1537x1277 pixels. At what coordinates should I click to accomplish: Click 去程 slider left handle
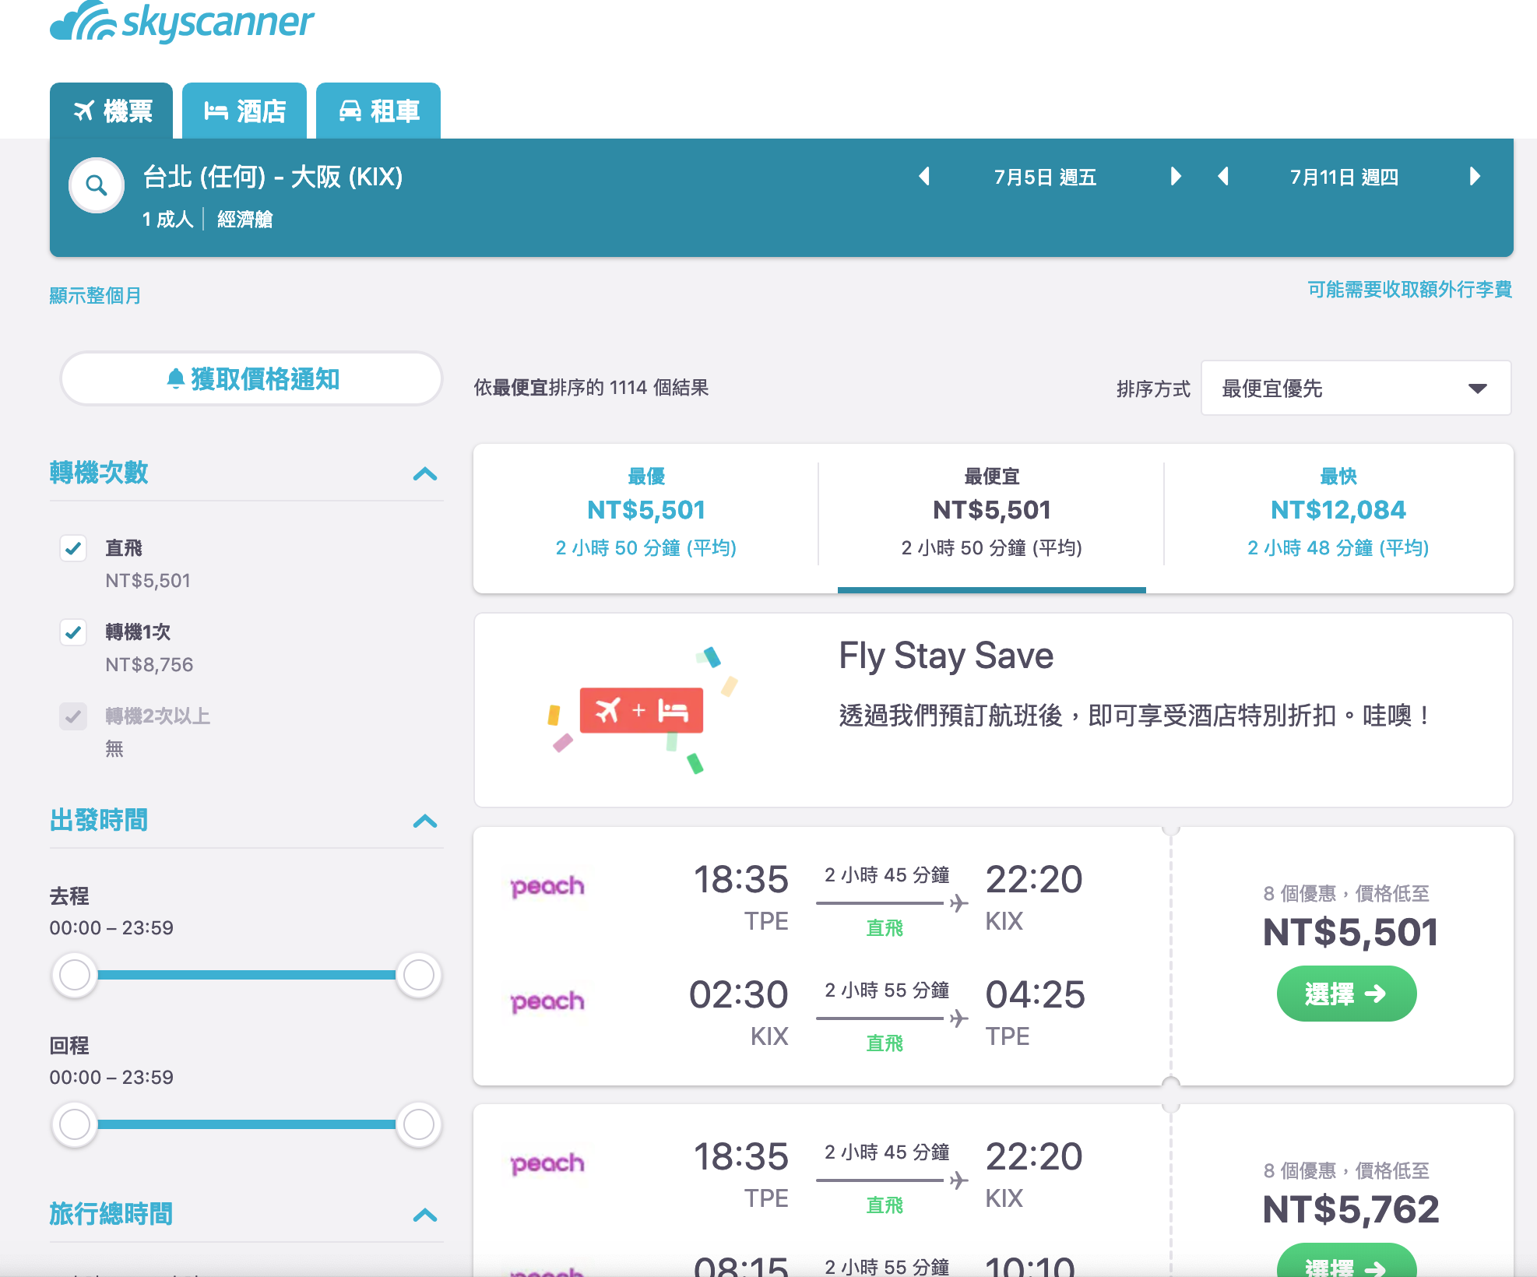[75, 975]
